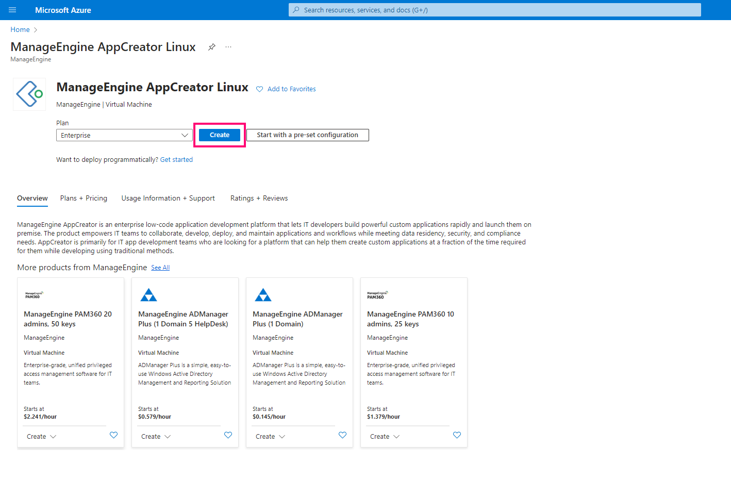Open the Azure portal hamburger menu
This screenshot has width=731, height=480.
pos(12,9)
